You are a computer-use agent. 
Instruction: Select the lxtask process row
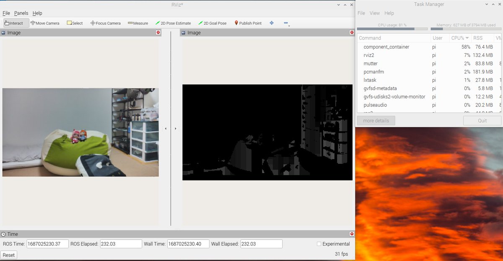[429, 80]
